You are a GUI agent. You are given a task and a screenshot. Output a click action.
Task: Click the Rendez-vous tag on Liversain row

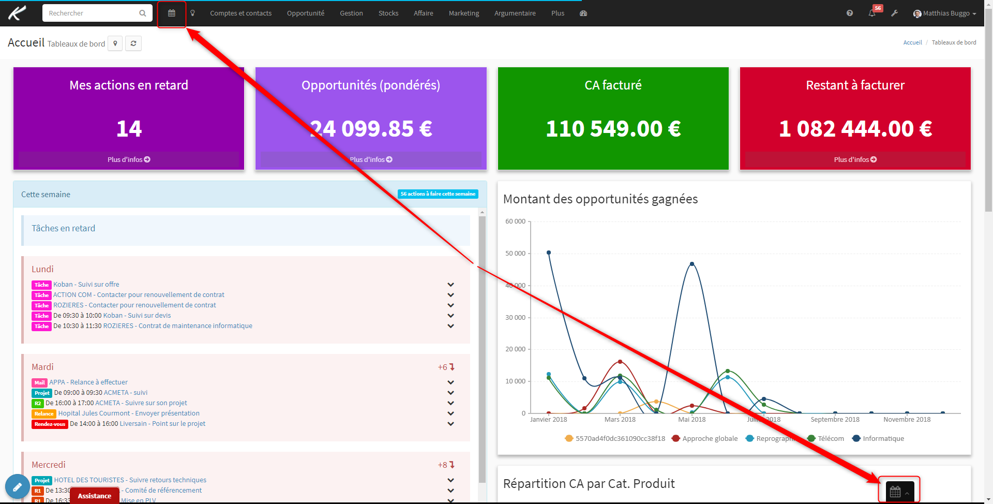[x=50, y=424]
